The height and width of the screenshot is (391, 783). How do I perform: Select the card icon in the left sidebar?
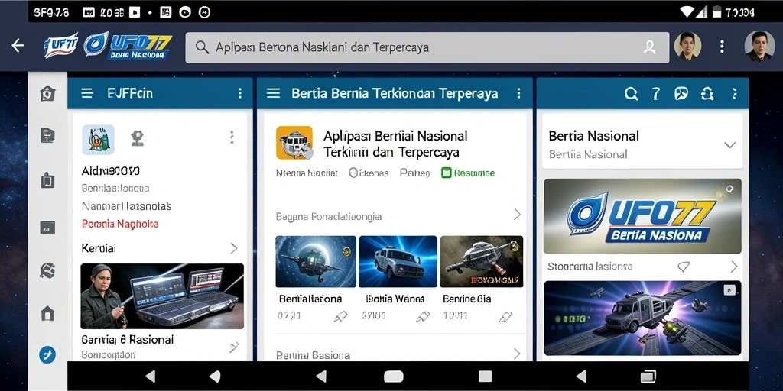(47, 228)
